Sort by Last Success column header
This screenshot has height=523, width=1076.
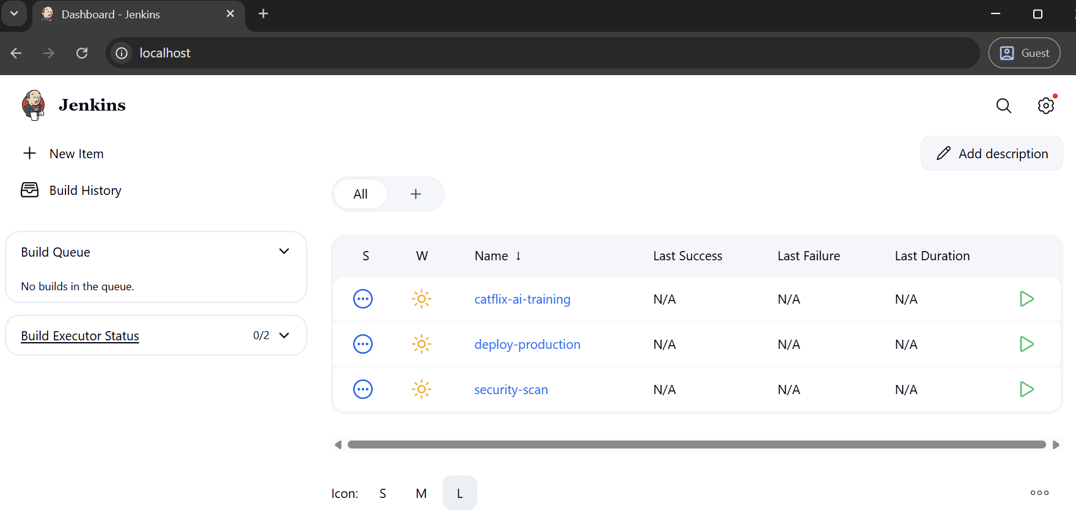point(687,256)
